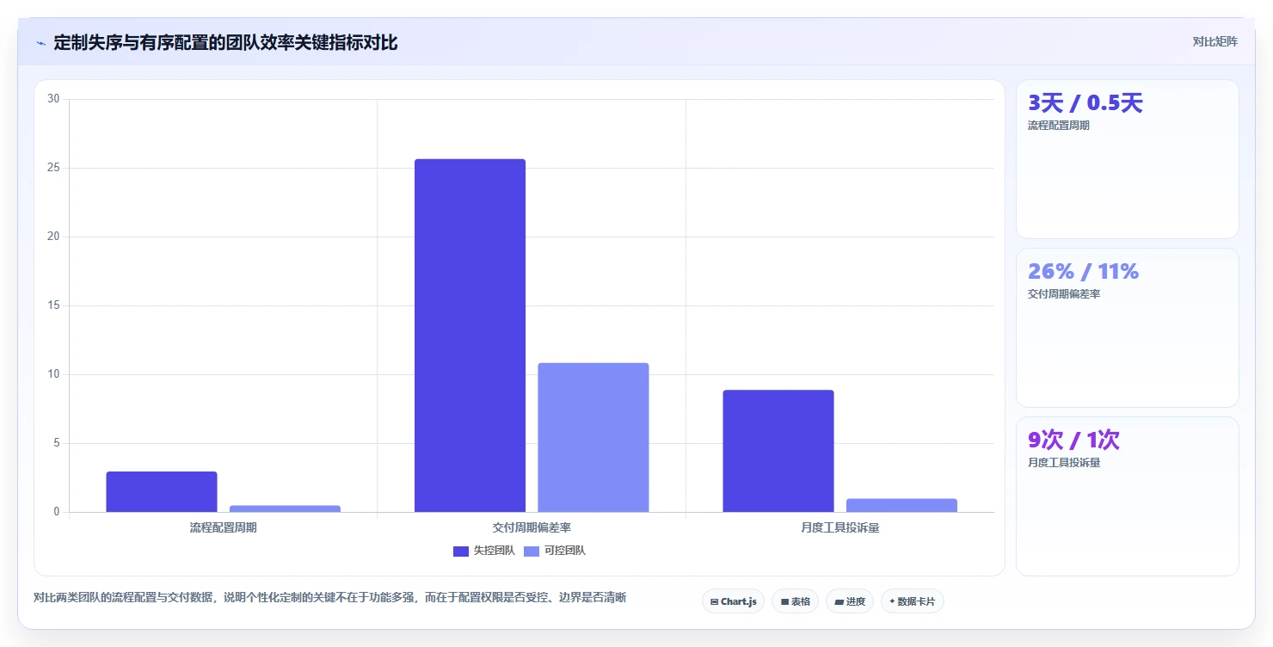
Task: Click the icon inside the Chart.js chip
Action: 714,601
